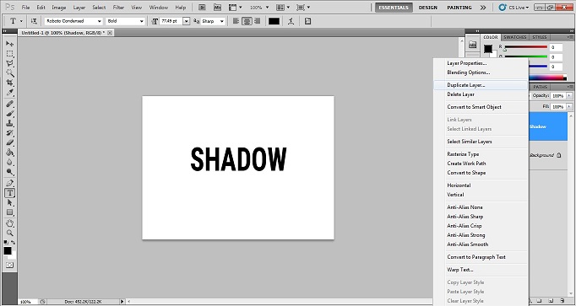Image resolution: width=576 pixels, height=306 pixels.
Task: Launch Bridge from the application bar
Action: point(202,8)
